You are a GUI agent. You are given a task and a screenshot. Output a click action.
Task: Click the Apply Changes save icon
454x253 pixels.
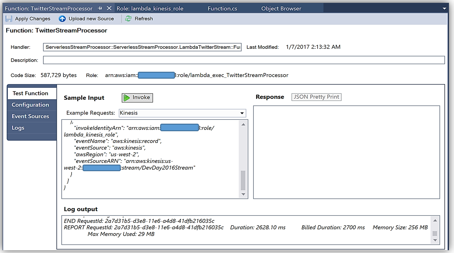9,19
